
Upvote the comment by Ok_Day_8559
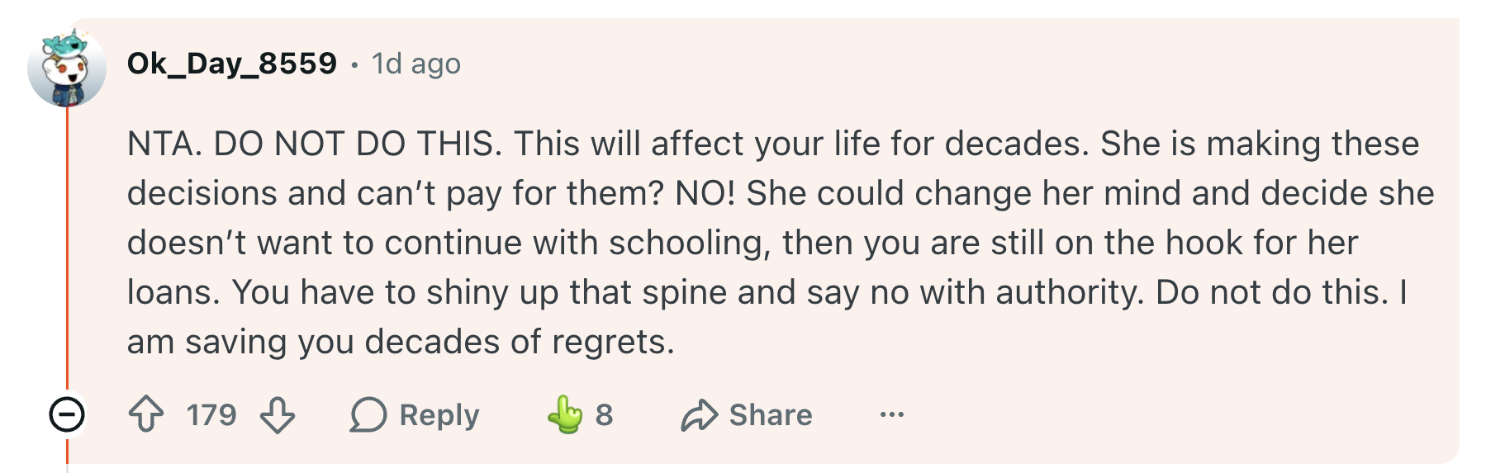pyautogui.click(x=146, y=414)
